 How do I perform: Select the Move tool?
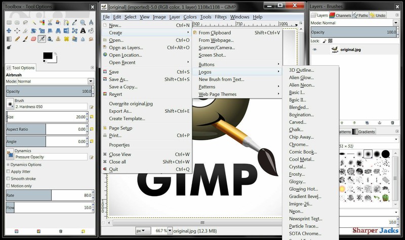click(x=9, y=31)
